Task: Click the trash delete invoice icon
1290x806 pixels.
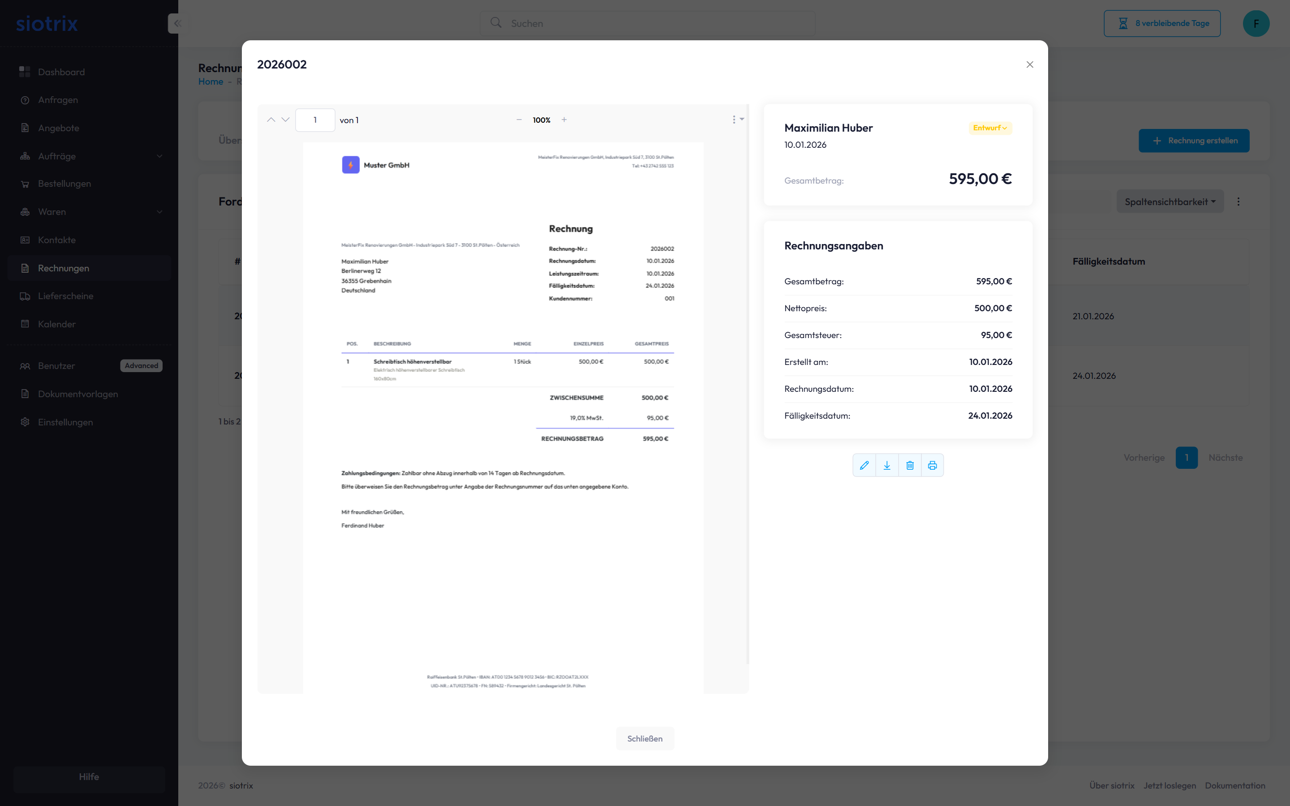Action: click(910, 465)
